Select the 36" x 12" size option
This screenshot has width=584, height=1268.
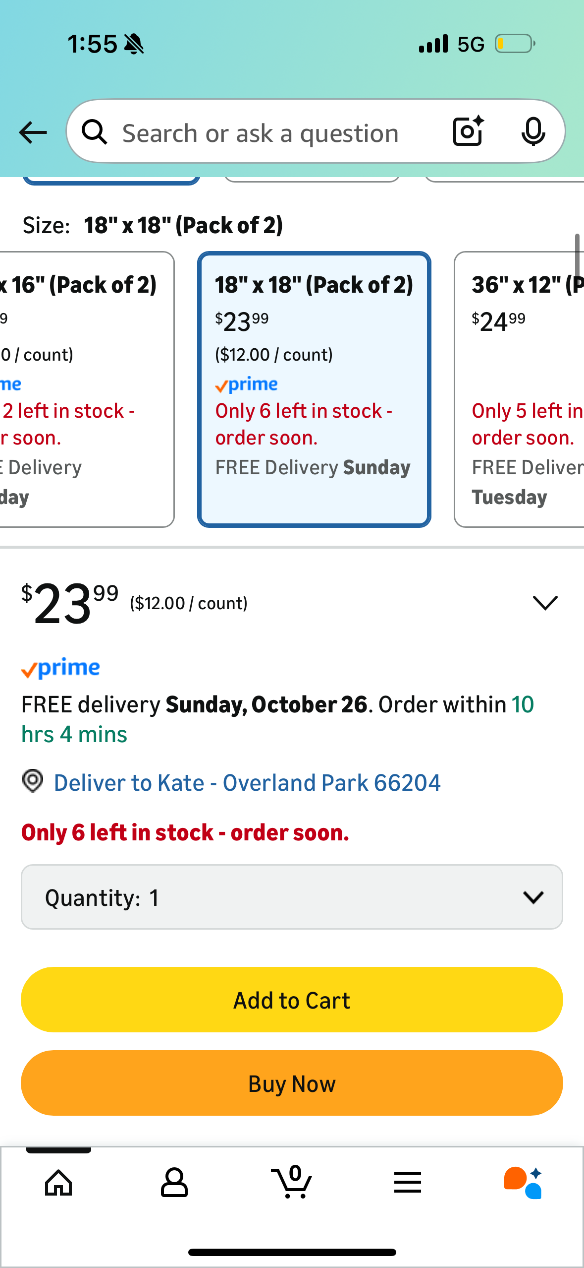tap(520, 389)
